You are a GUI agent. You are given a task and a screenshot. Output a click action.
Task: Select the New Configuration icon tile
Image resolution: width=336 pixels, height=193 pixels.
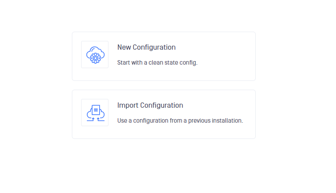pyautogui.click(x=95, y=55)
